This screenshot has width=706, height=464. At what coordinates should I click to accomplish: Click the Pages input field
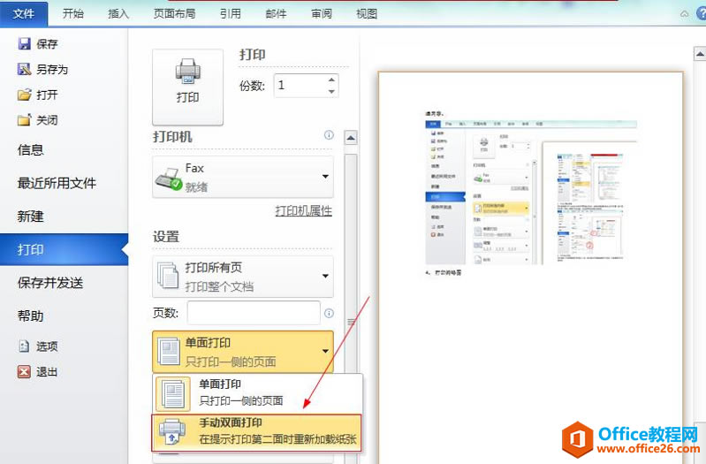(x=254, y=313)
